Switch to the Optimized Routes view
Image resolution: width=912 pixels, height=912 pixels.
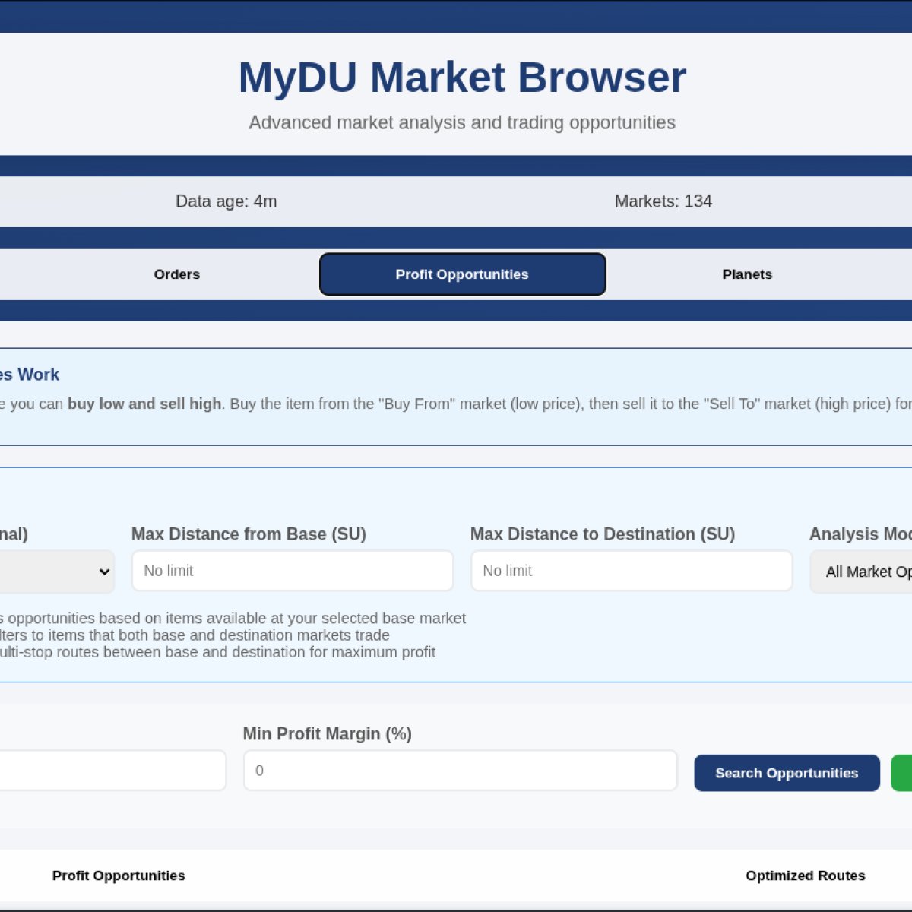805,876
